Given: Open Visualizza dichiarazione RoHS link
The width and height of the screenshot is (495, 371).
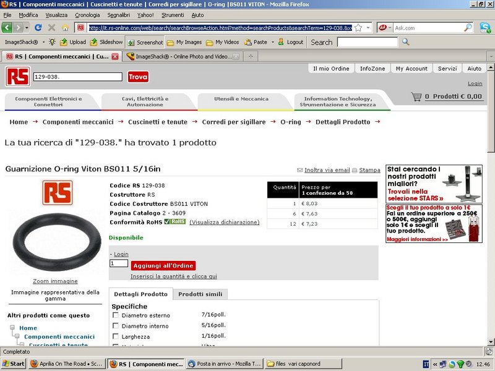Looking at the screenshot, I should click(225, 222).
